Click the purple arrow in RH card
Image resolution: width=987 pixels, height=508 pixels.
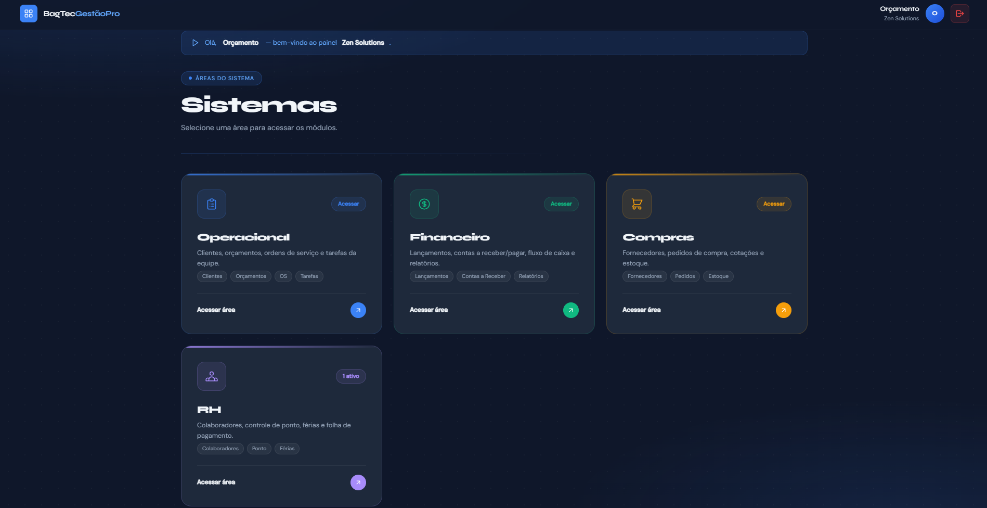click(358, 482)
